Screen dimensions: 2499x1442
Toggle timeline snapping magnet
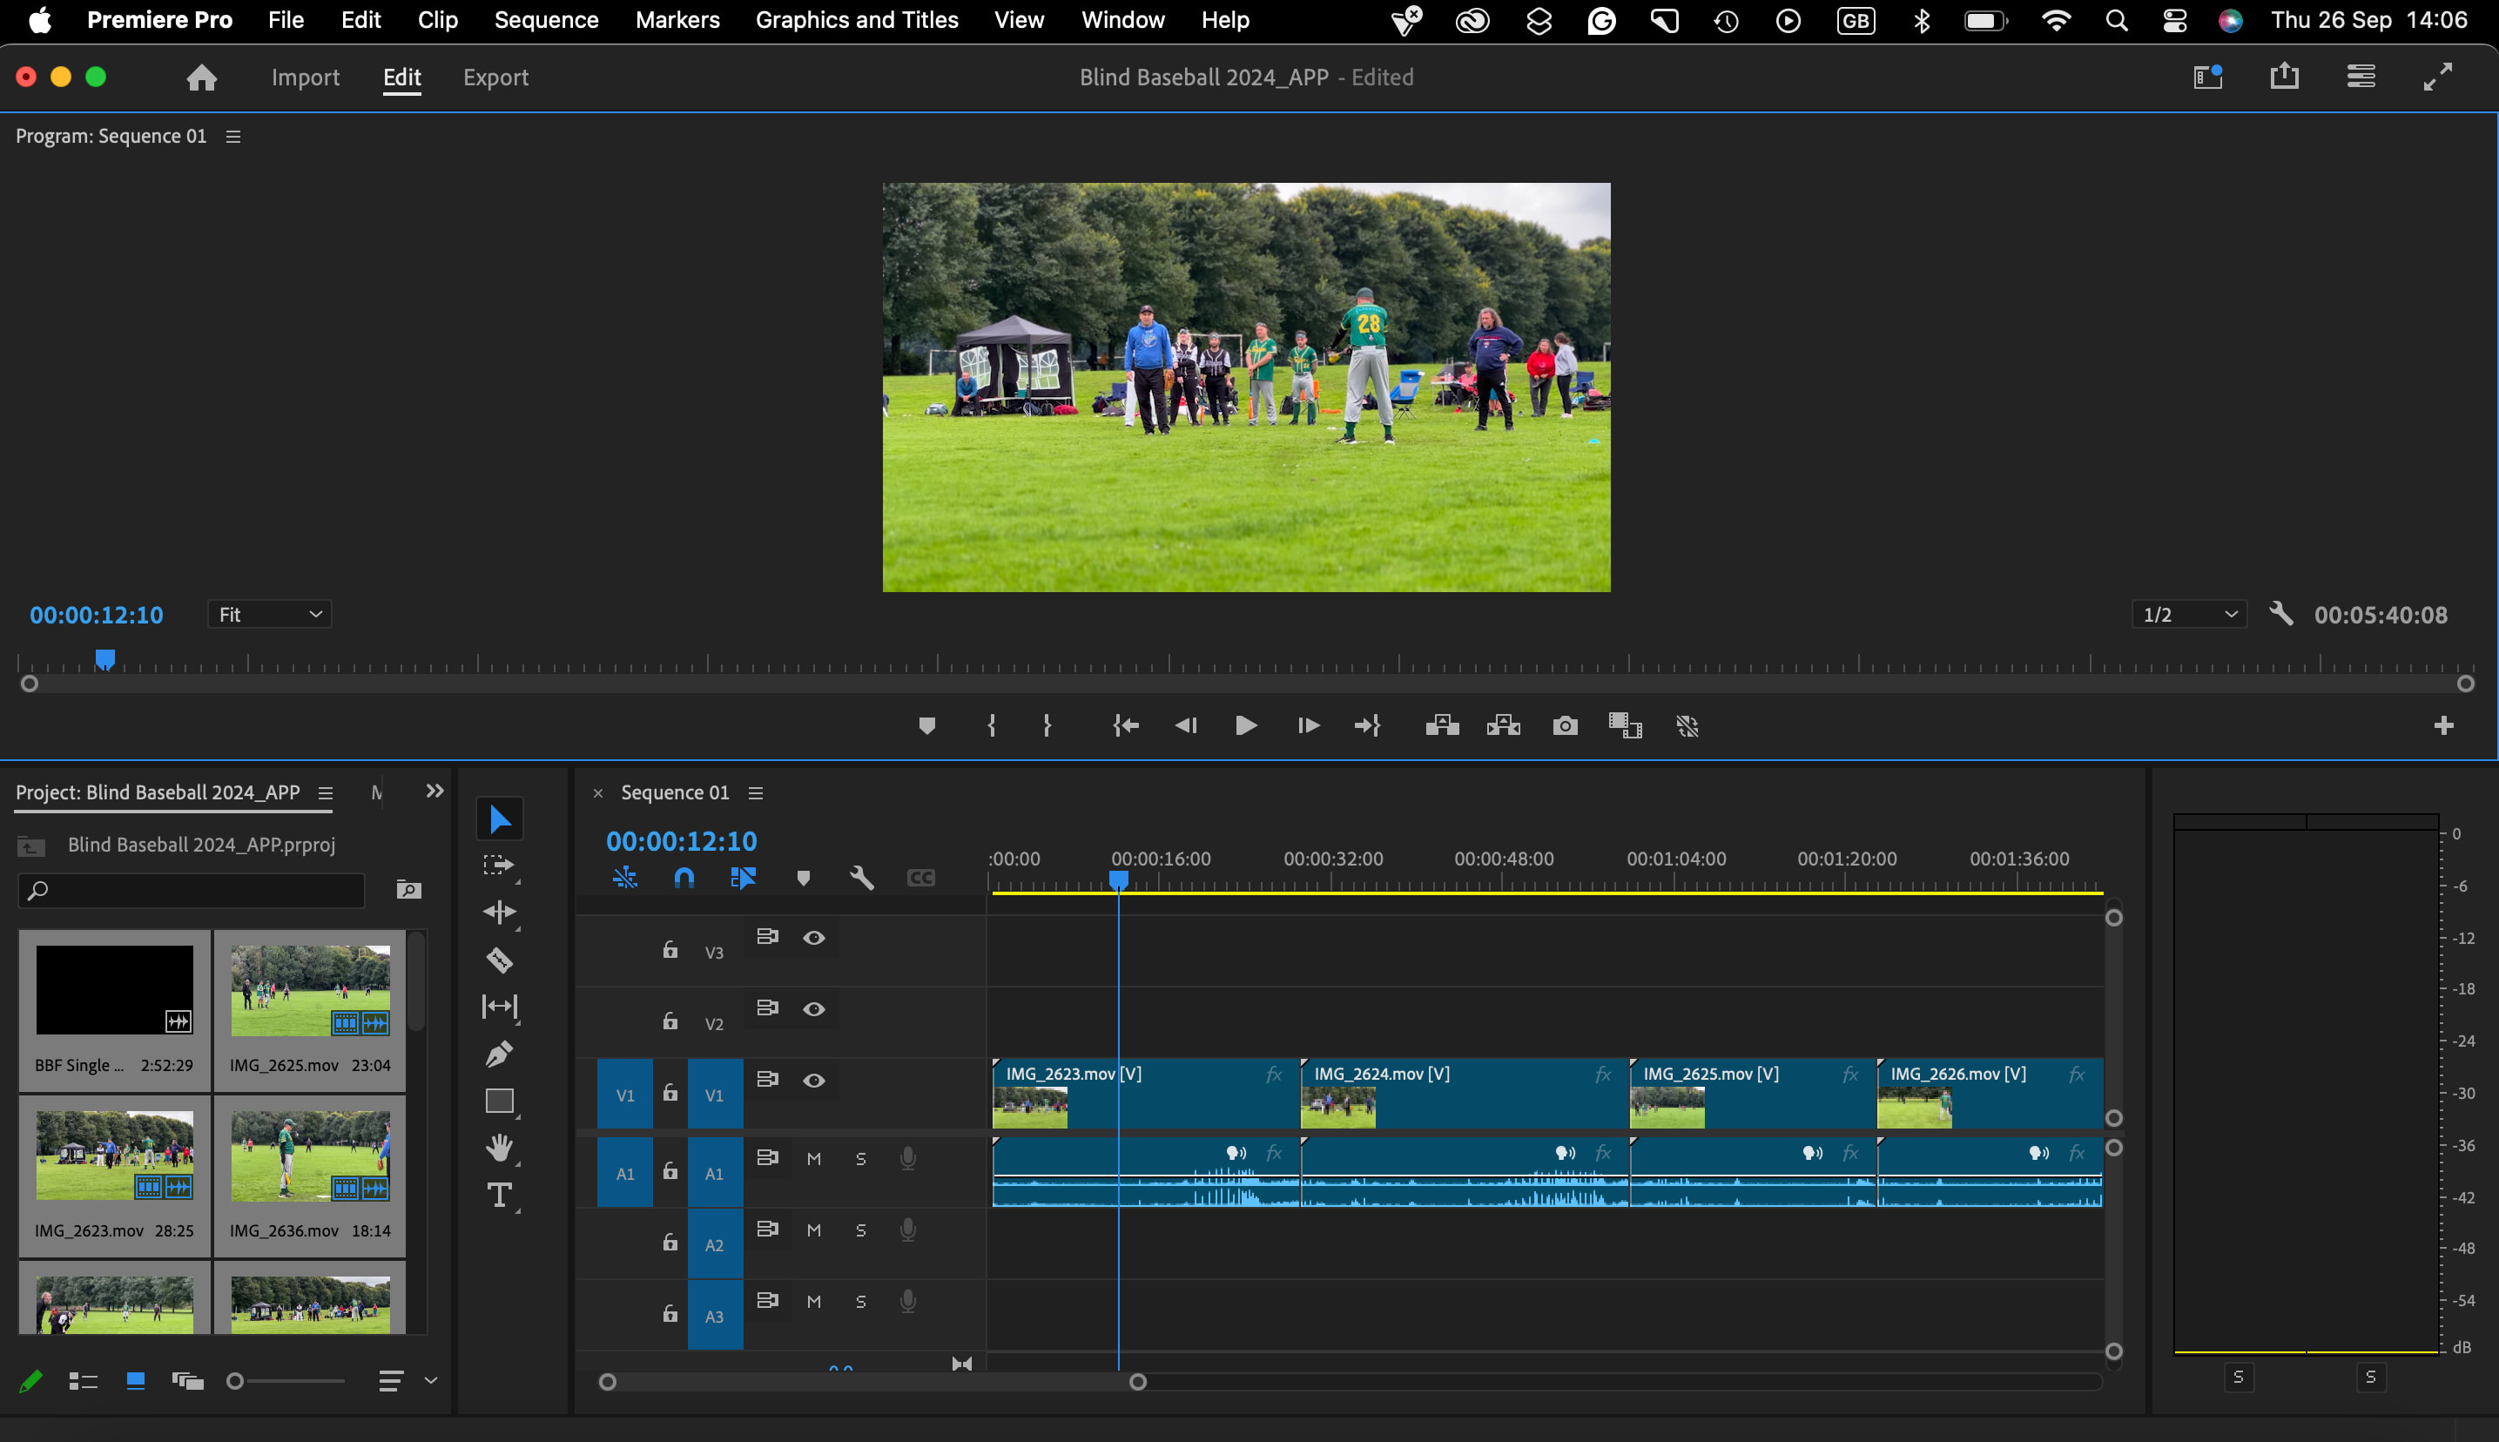point(684,878)
